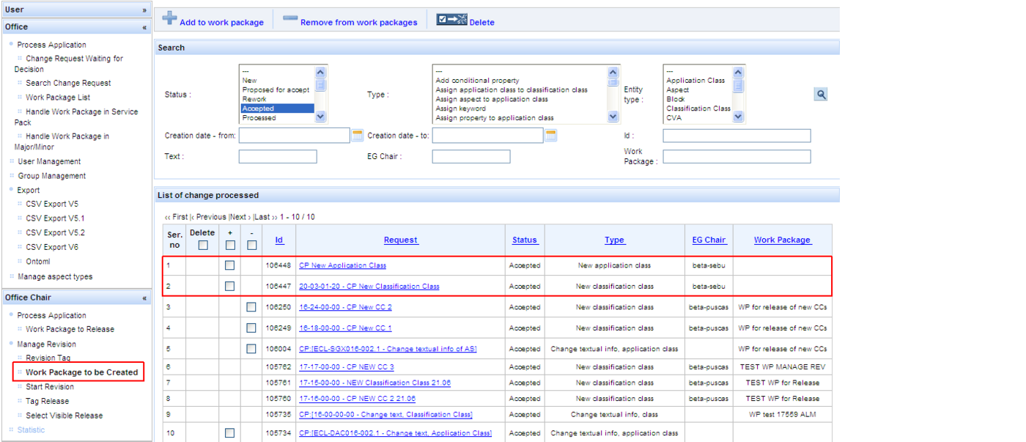Open the Creation date from calendar picker
Screen dimensions: 1026x442
pos(358,136)
